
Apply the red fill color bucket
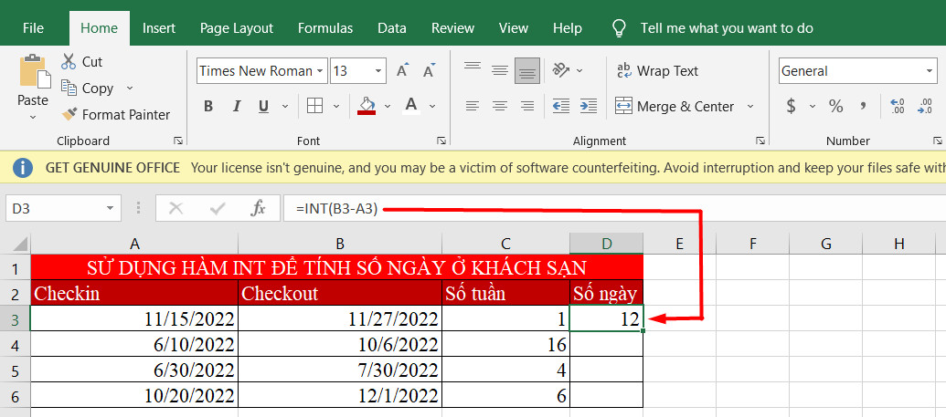(367, 106)
